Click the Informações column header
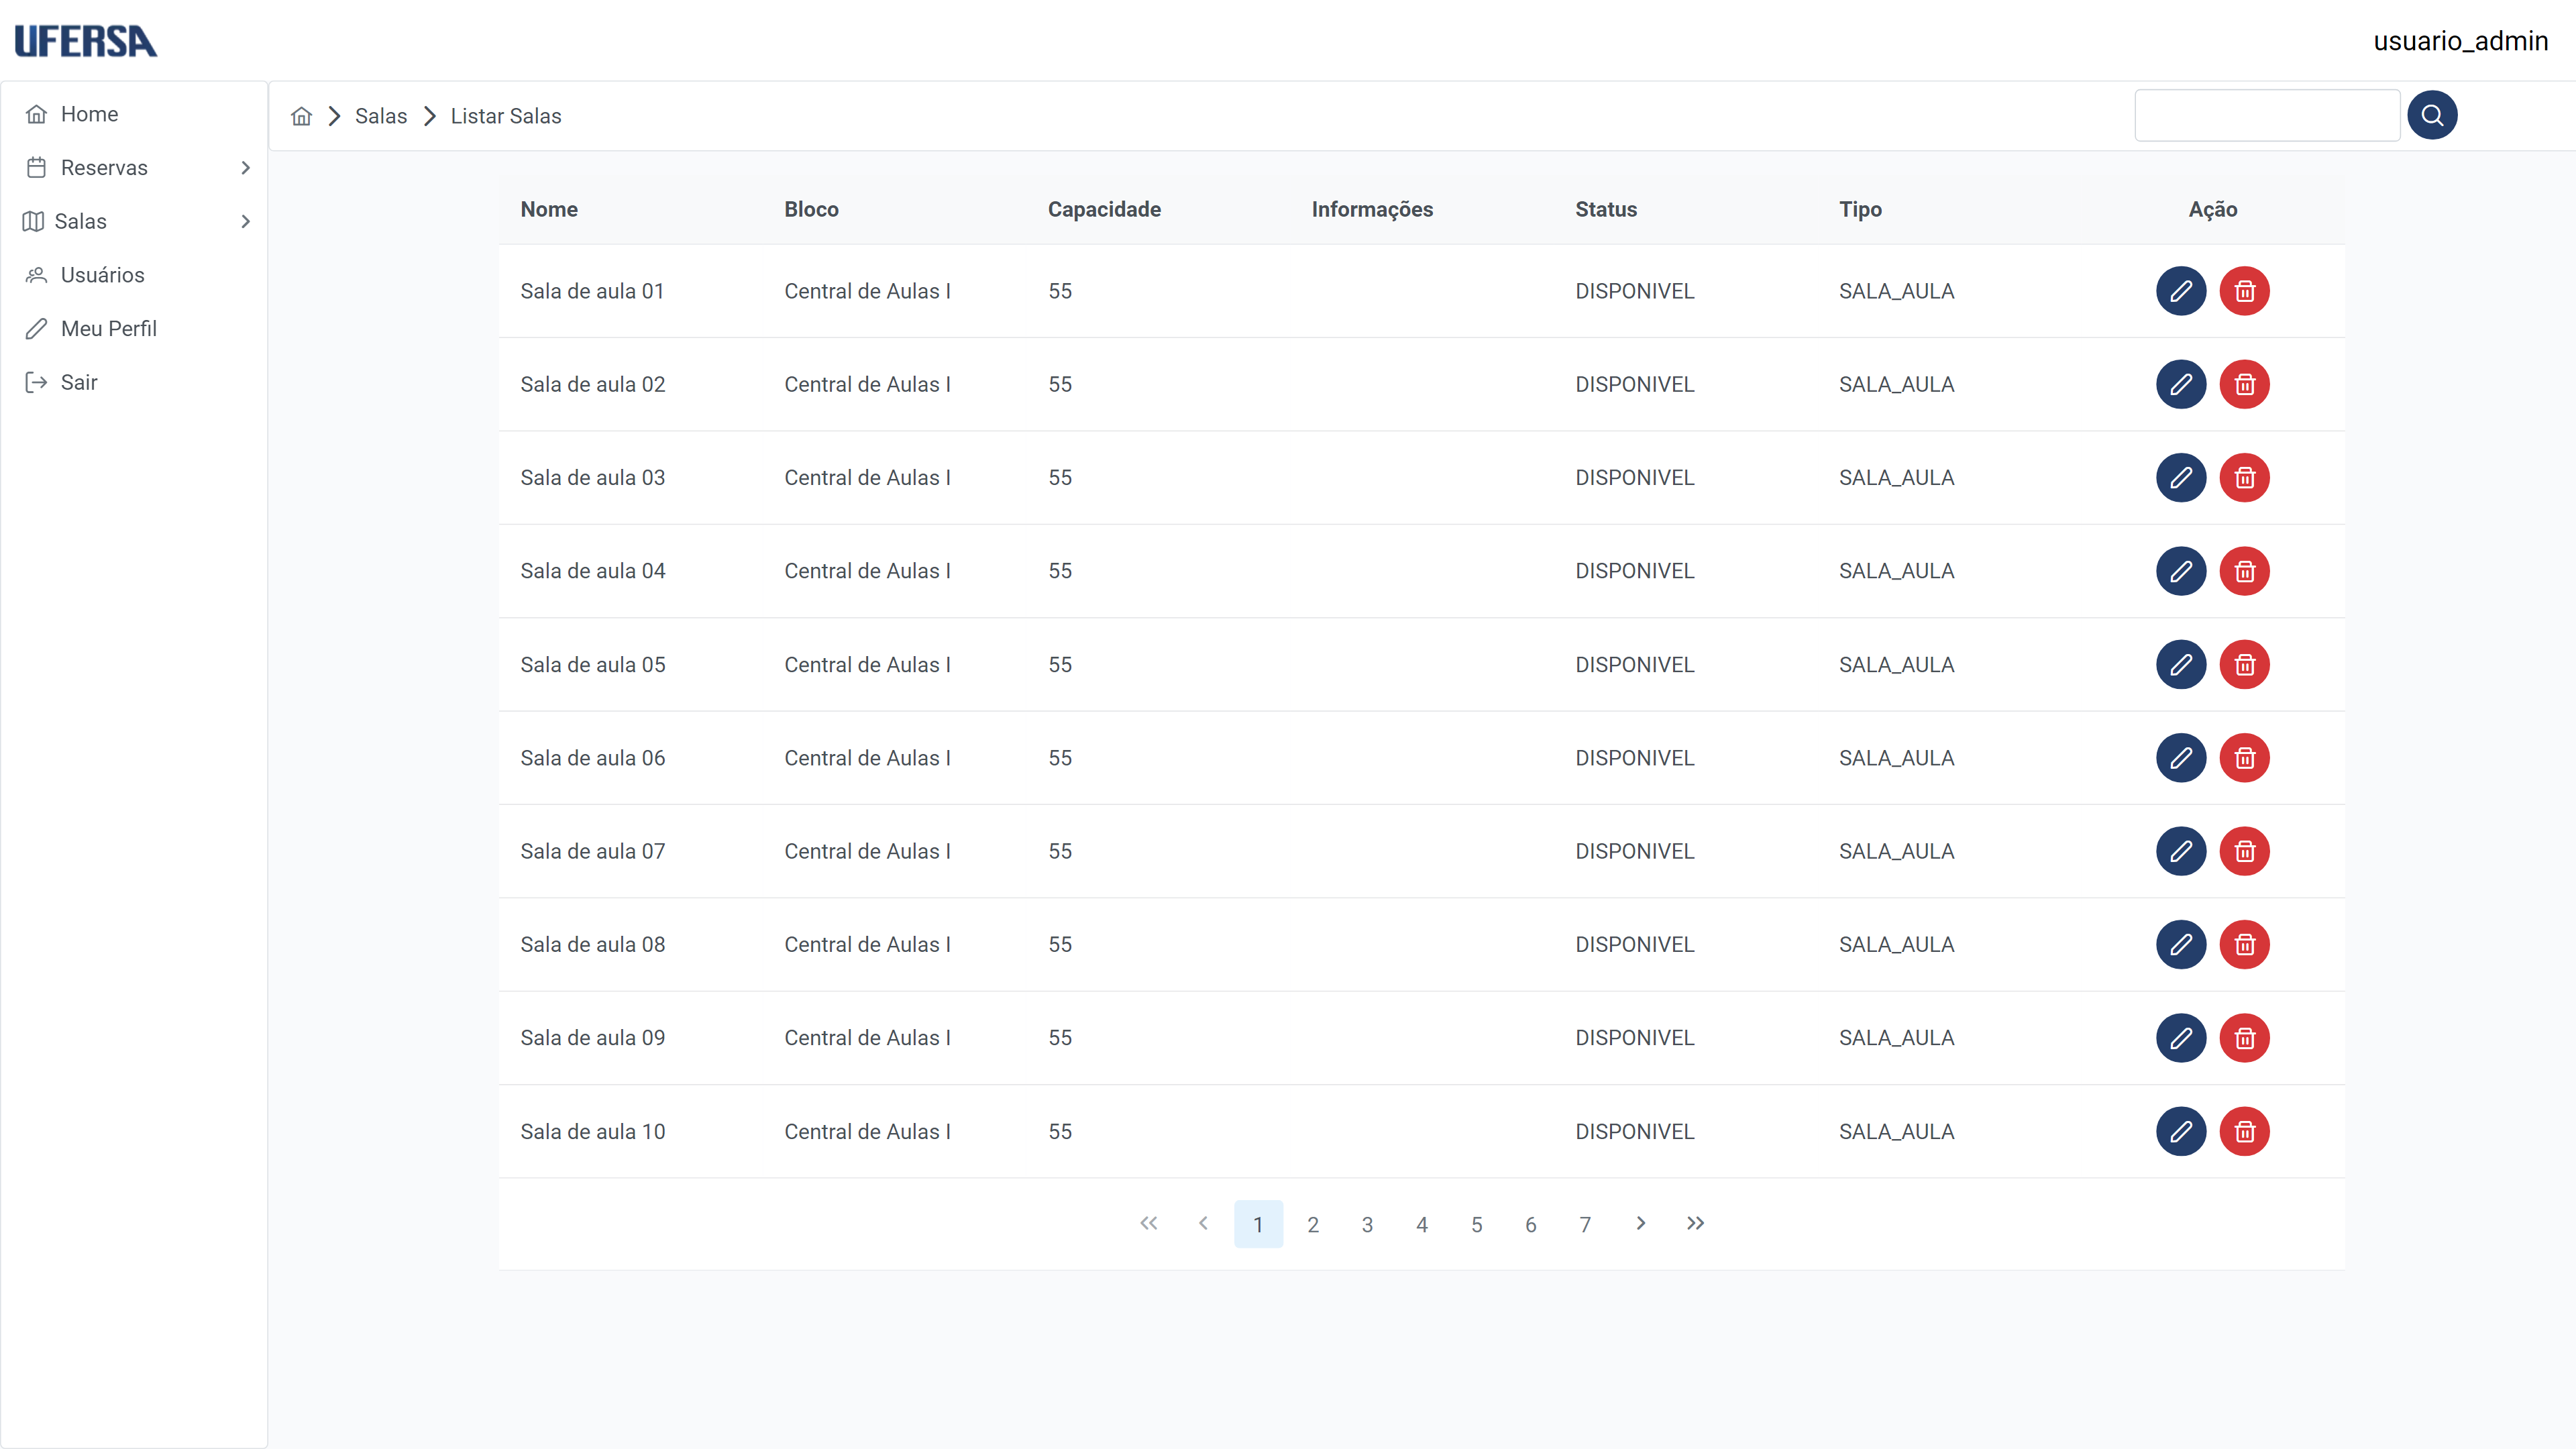This screenshot has height=1449, width=2576. (1372, 209)
